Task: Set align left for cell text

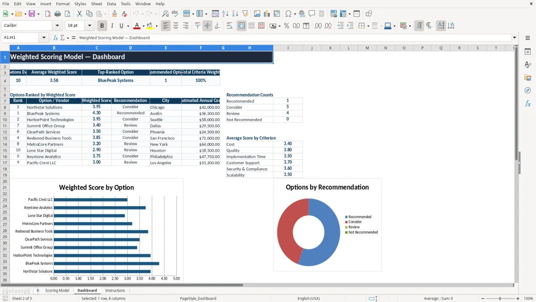Action: [x=166, y=26]
